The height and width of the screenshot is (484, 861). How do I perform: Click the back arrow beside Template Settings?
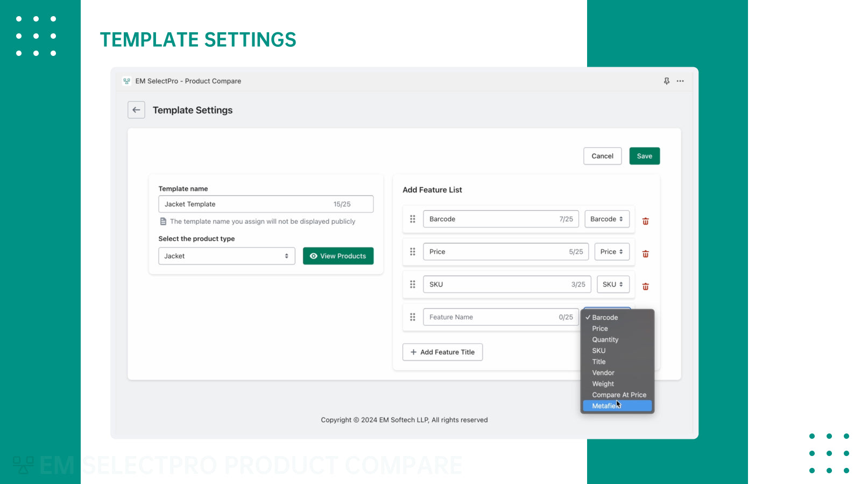pos(136,110)
